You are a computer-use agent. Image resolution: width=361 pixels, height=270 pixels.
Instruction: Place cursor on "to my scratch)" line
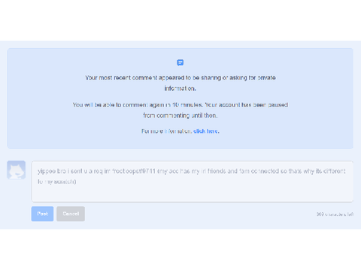(56, 181)
